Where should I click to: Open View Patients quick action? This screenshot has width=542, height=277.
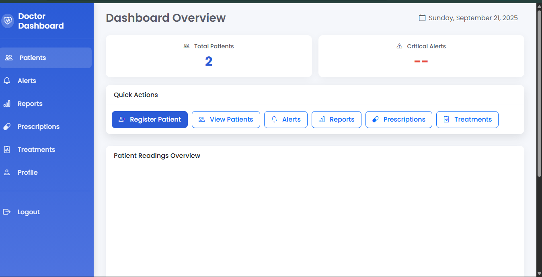(226, 120)
